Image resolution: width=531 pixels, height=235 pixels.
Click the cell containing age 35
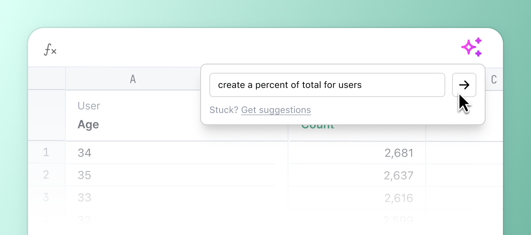(176, 175)
